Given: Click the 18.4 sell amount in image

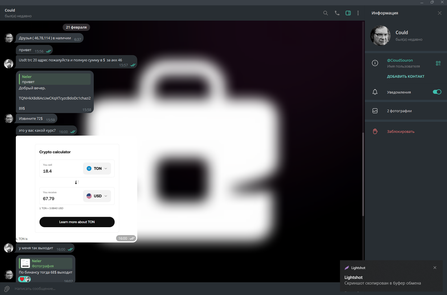Looking at the screenshot, I should [x=47, y=171].
